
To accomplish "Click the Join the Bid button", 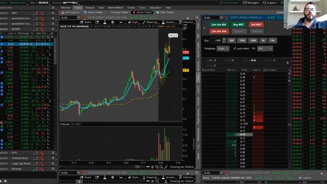I will tap(219, 25).
